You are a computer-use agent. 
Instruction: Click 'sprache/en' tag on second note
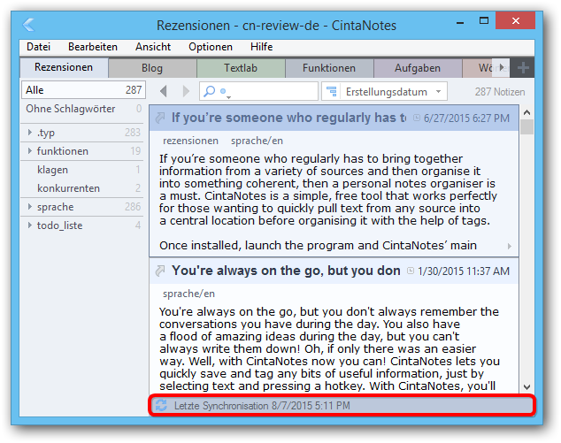(x=188, y=294)
